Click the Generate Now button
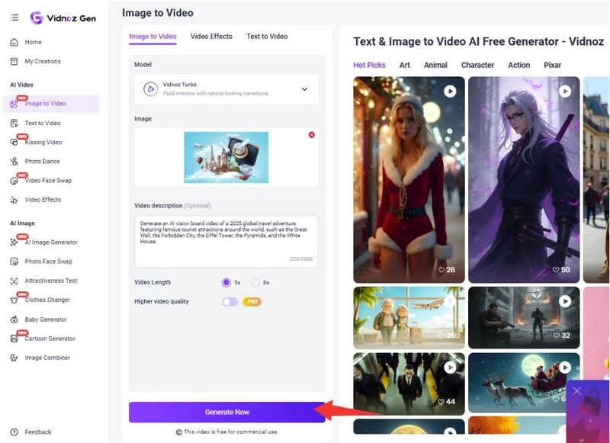 coord(229,411)
